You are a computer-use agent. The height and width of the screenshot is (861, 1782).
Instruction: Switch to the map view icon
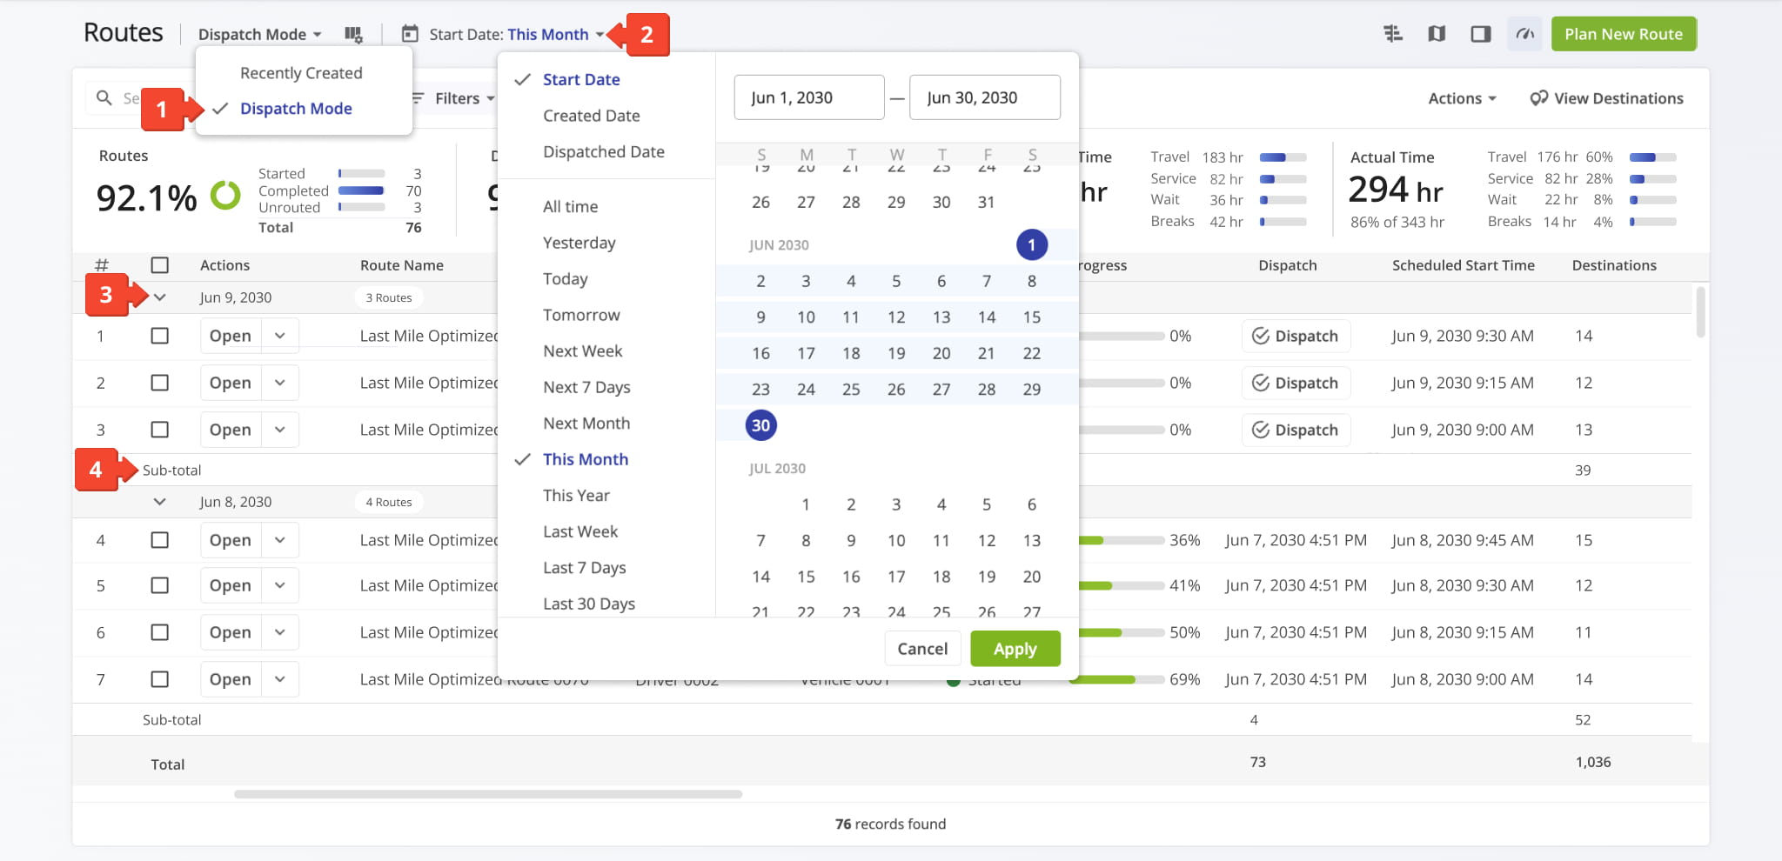click(1437, 34)
